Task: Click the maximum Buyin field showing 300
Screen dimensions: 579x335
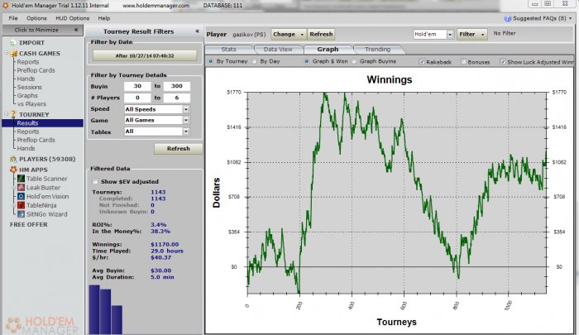Action: (177, 86)
